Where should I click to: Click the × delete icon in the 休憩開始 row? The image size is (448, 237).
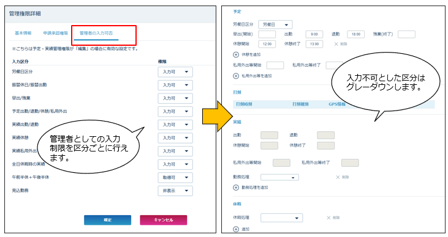click(336, 44)
